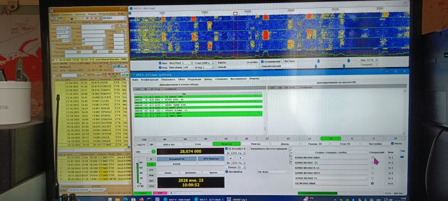Select FT4 mode button
Viewport: 448px width, 201px height.
click(x=151, y=170)
